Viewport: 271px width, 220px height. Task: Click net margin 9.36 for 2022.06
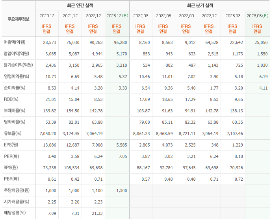pyautogui.click(x=169, y=88)
